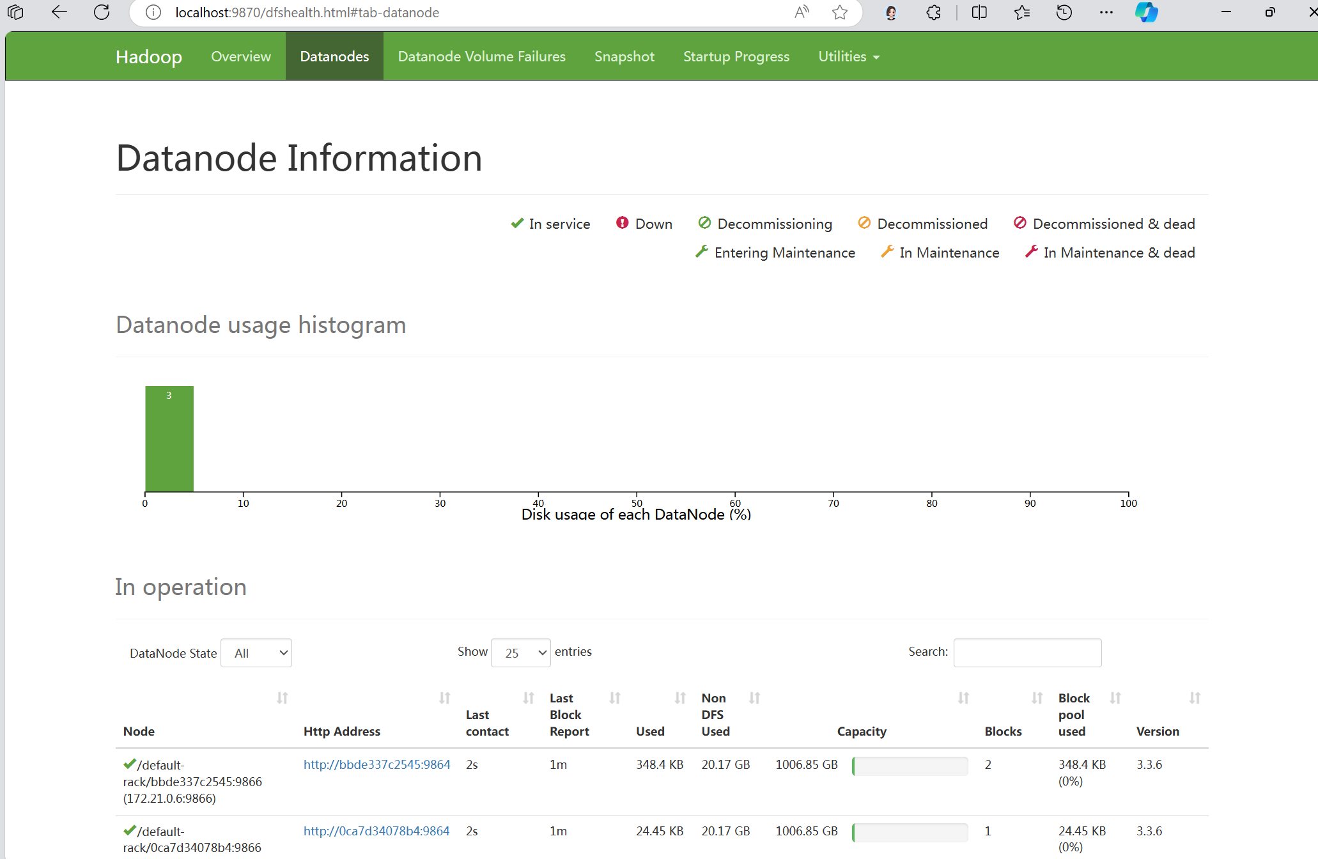Select the Datanodes tab
The width and height of the screenshot is (1318, 859).
pyautogui.click(x=334, y=56)
